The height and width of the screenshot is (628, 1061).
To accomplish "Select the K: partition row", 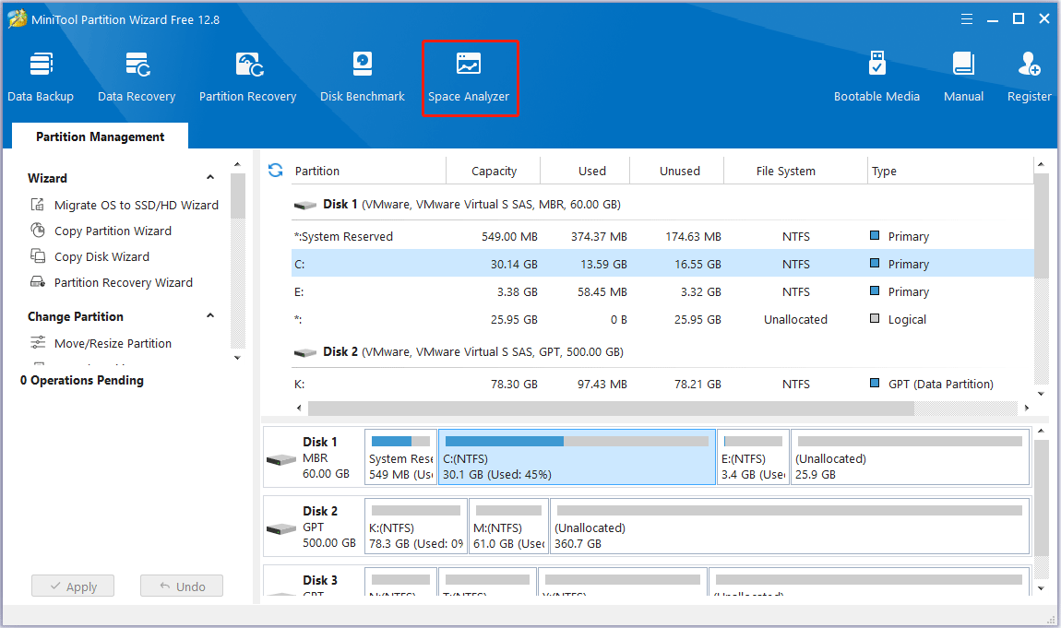I will pos(662,384).
